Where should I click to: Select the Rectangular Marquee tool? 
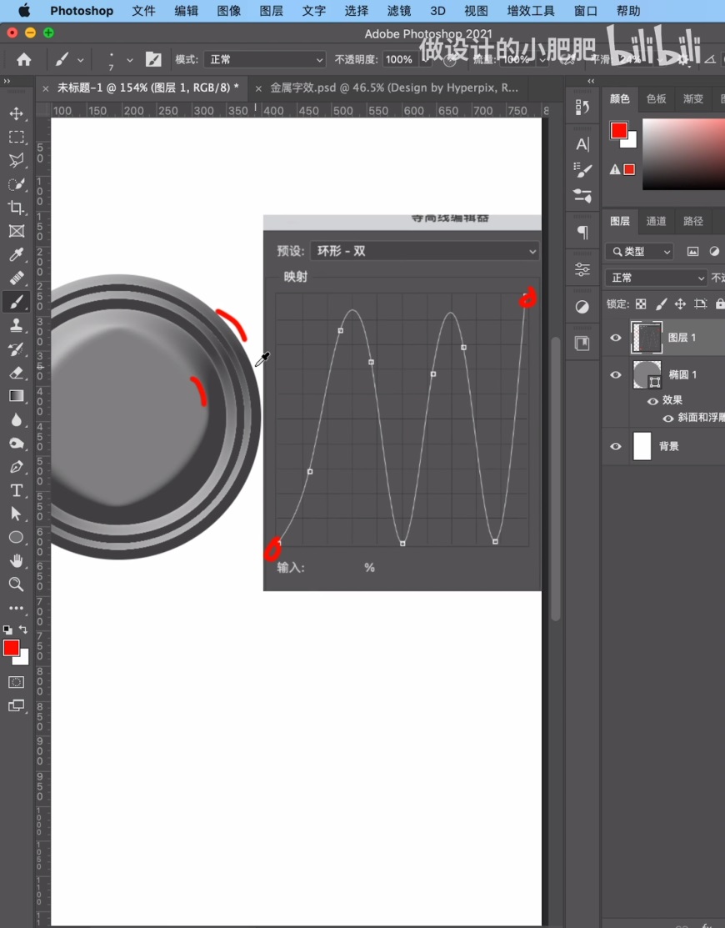[x=16, y=137]
